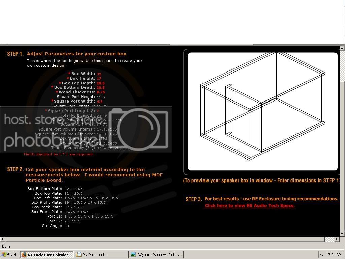Screen dimensions: 345x259
Task: Click the STEP 2 heading
Action: click(15, 169)
